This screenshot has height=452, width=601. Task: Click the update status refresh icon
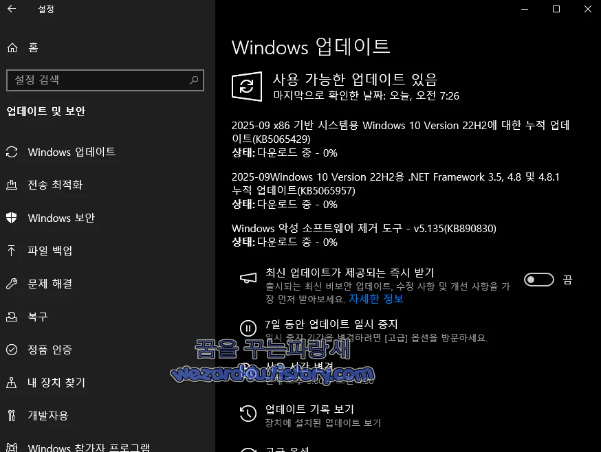pyautogui.click(x=246, y=86)
